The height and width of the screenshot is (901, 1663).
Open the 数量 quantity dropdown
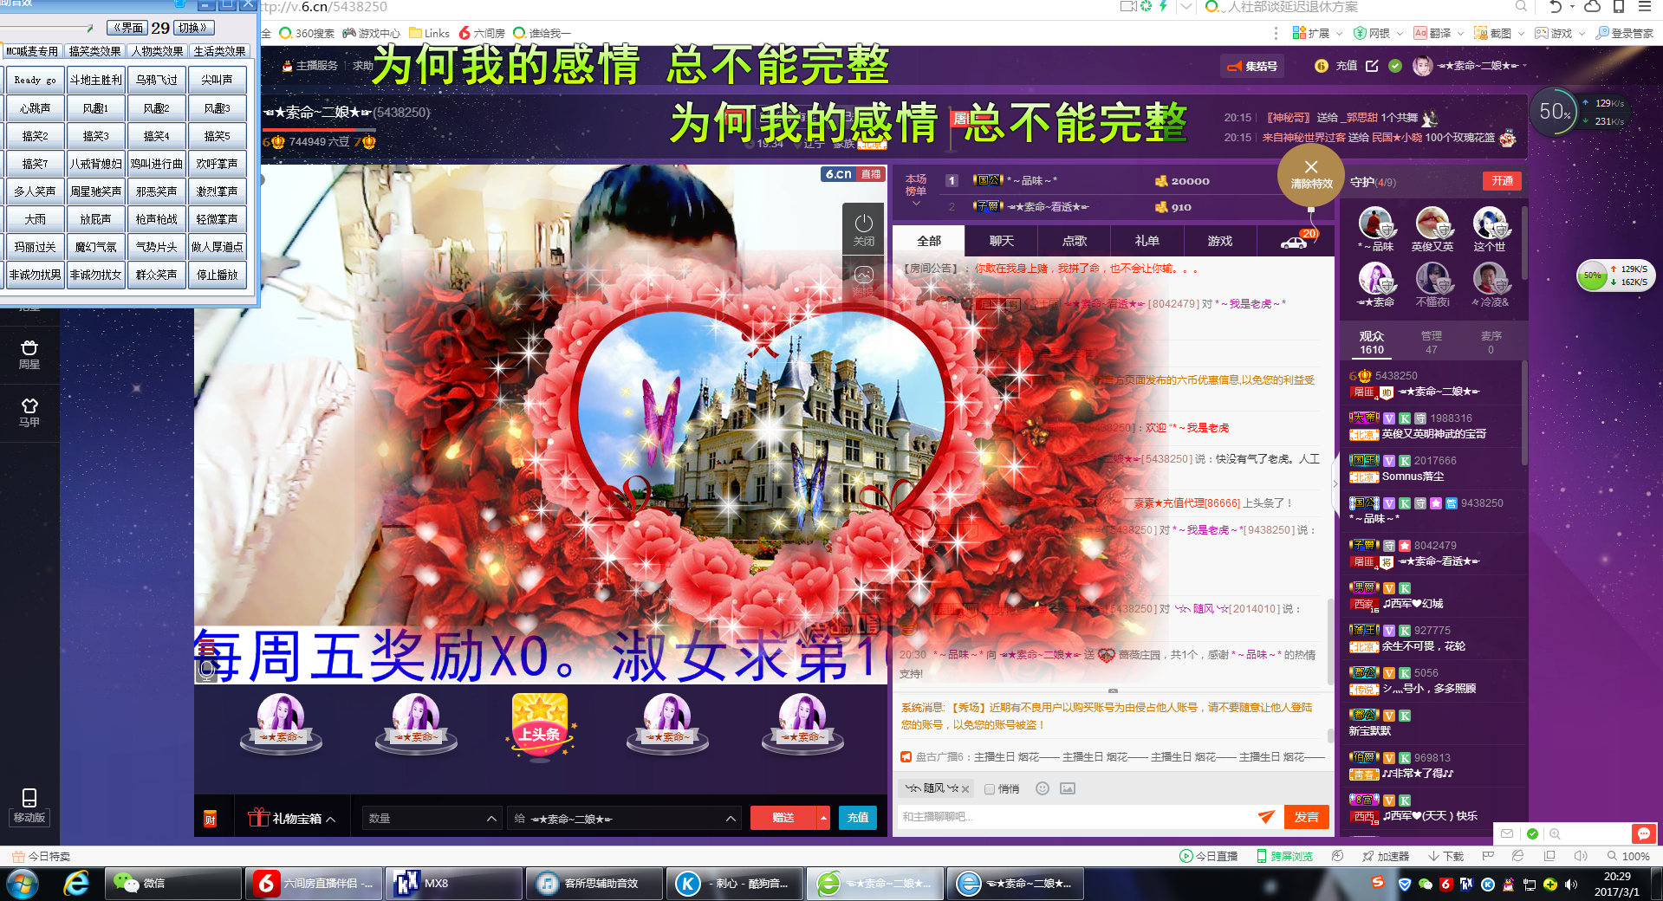point(432,818)
